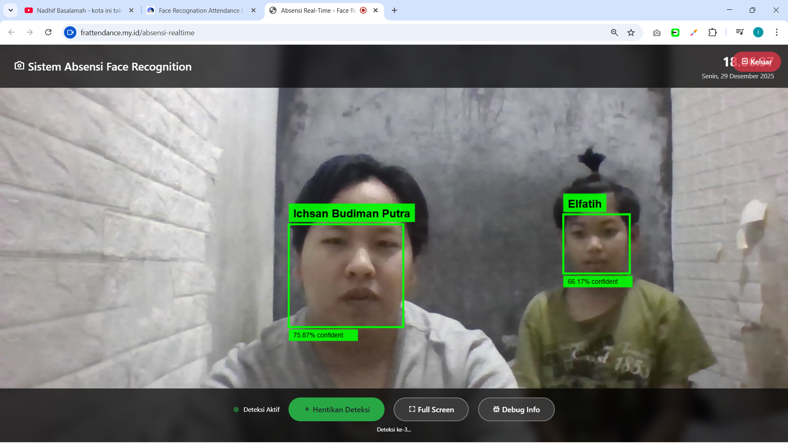This screenshot has width=788, height=443.
Task: Open the Chrome profile avatar
Action: 758,32
